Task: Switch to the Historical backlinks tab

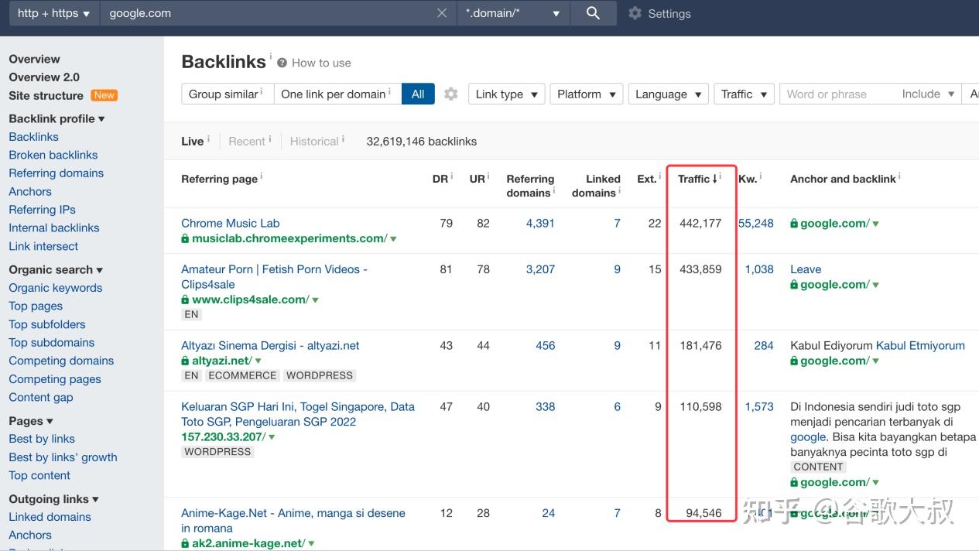Action: [x=314, y=141]
